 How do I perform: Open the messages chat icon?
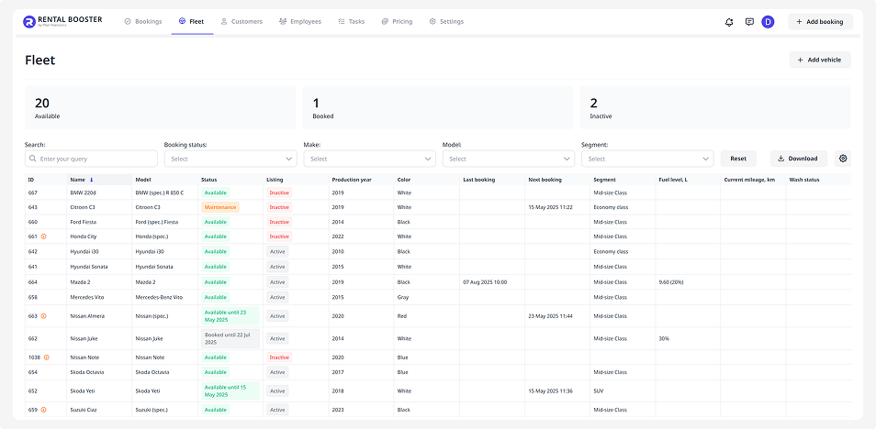749,22
